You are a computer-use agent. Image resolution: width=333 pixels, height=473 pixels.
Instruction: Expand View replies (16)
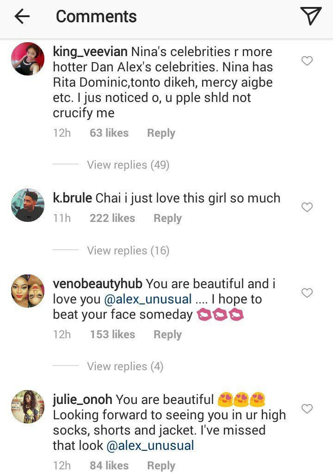[128, 251]
